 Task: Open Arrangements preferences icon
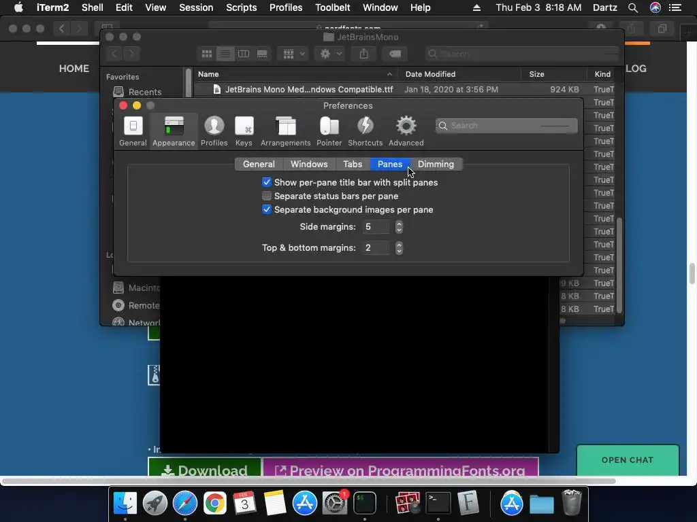[285, 131]
